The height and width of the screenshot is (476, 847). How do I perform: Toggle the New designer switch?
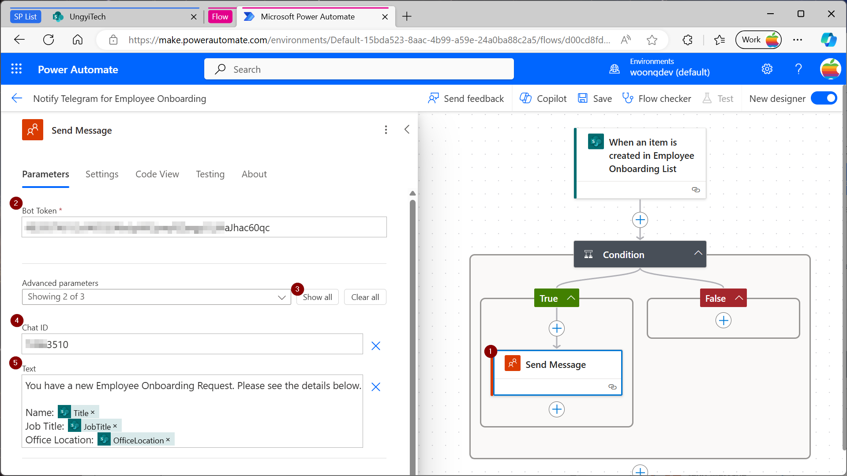pyautogui.click(x=824, y=98)
